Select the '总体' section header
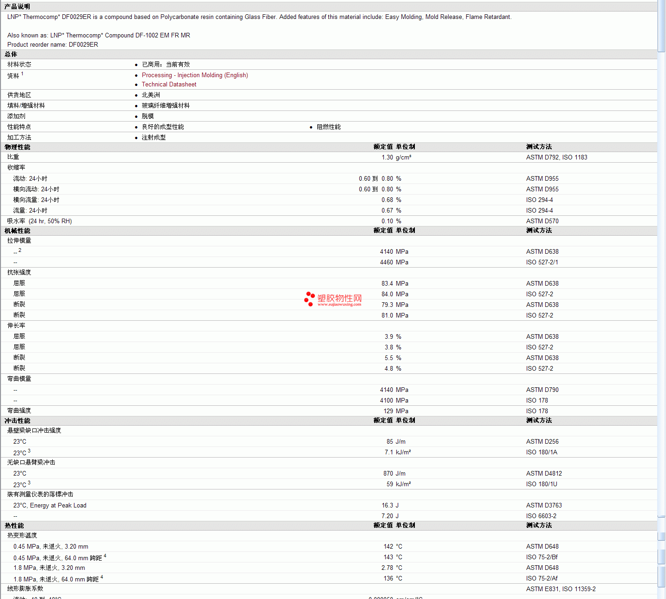Viewport: 666px width, 599px height. pyautogui.click(x=11, y=55)
